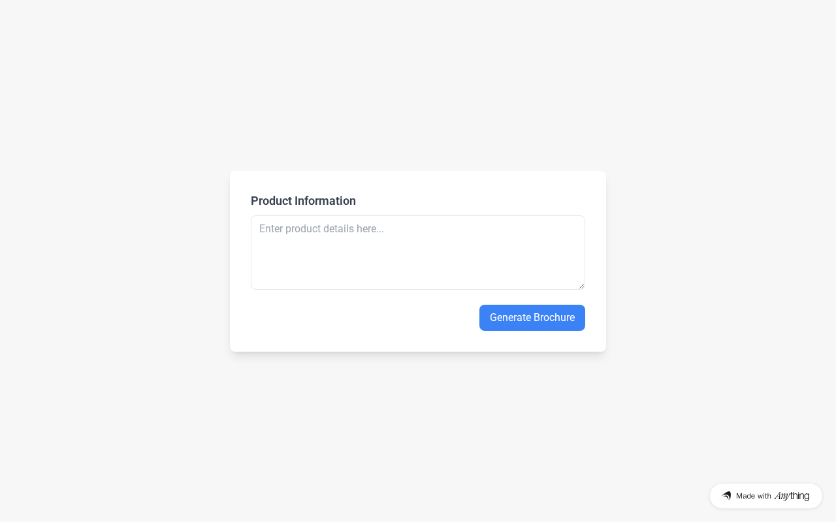Click the "Made with" text in badge
Screen dimensions: 836x522
pos(754,496)
